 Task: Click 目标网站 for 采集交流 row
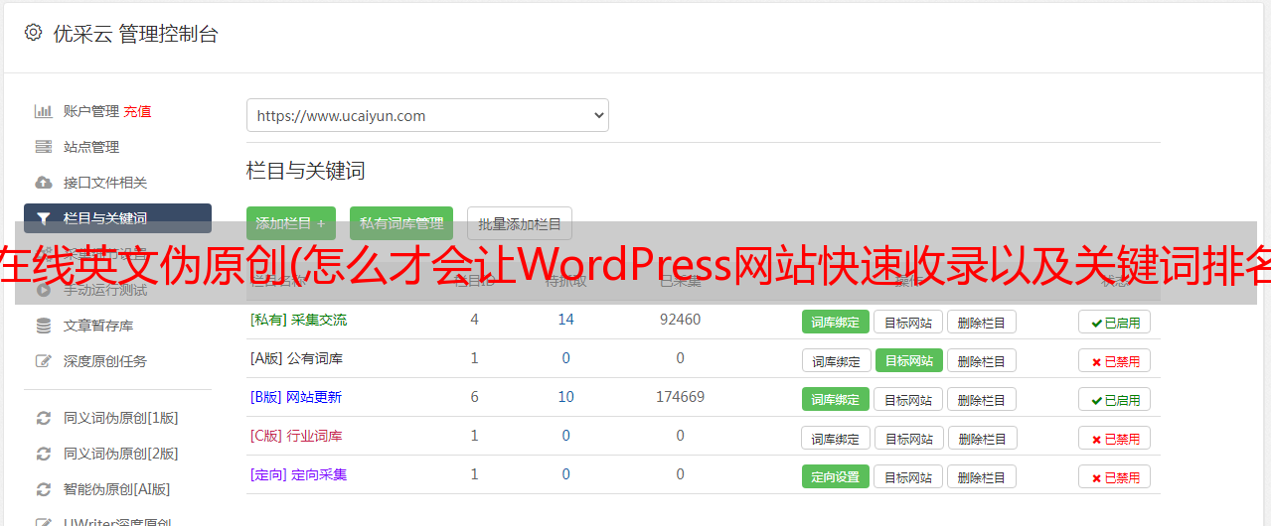coord(908,322)
